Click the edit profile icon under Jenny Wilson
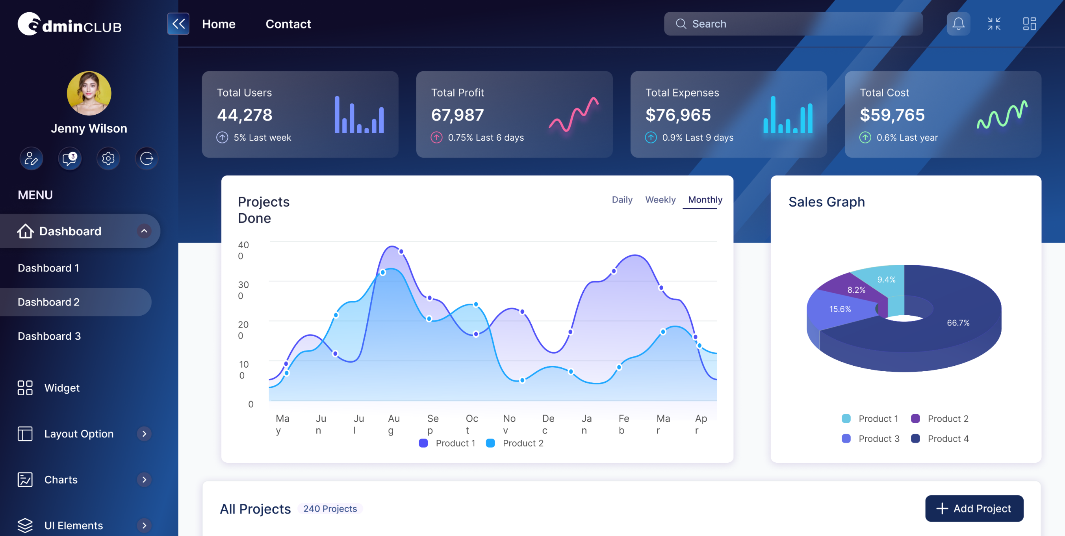1065x536 pixels. click(x=32, y=158)
